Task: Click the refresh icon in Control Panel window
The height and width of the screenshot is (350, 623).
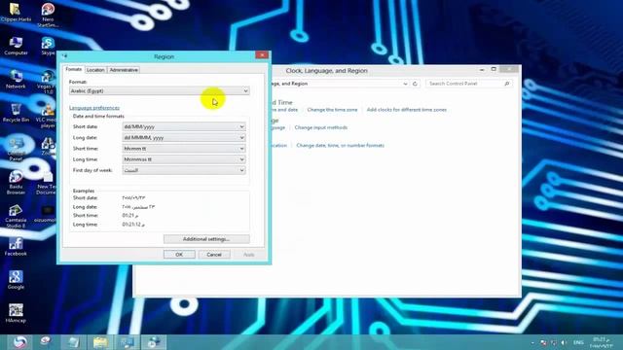Action: [415, 84]
